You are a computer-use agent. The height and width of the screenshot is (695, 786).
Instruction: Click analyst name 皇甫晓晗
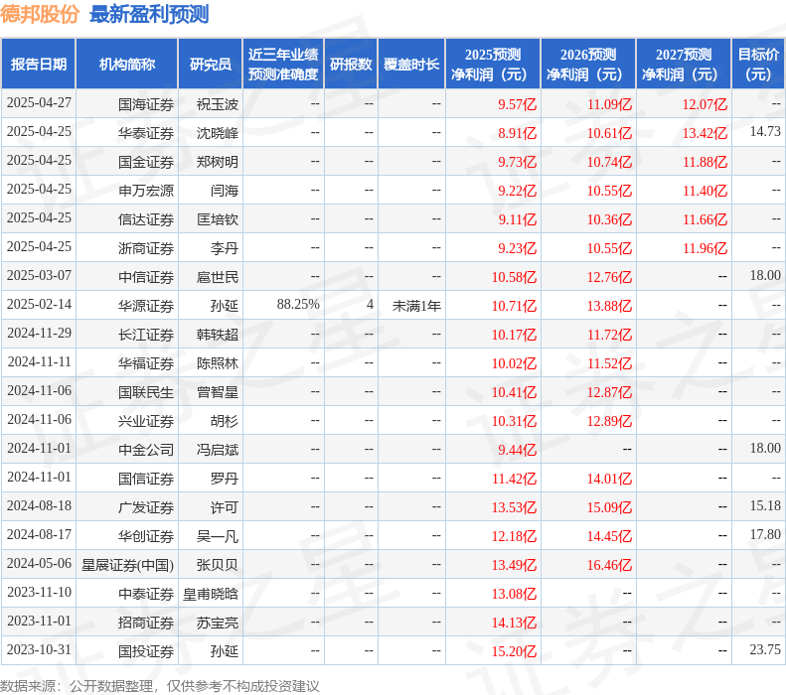tap(211, 594)
